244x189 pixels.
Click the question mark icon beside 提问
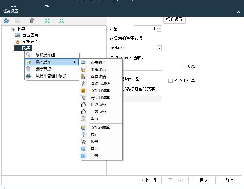pos(84,135)
